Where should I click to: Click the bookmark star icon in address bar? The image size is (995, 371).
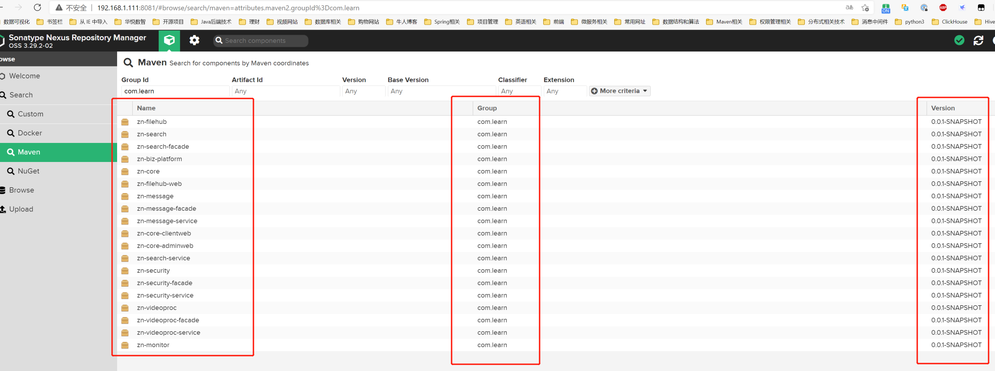point(865,8)
